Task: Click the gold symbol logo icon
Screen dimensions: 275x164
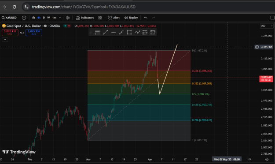Action: click(x=4, y=26)
